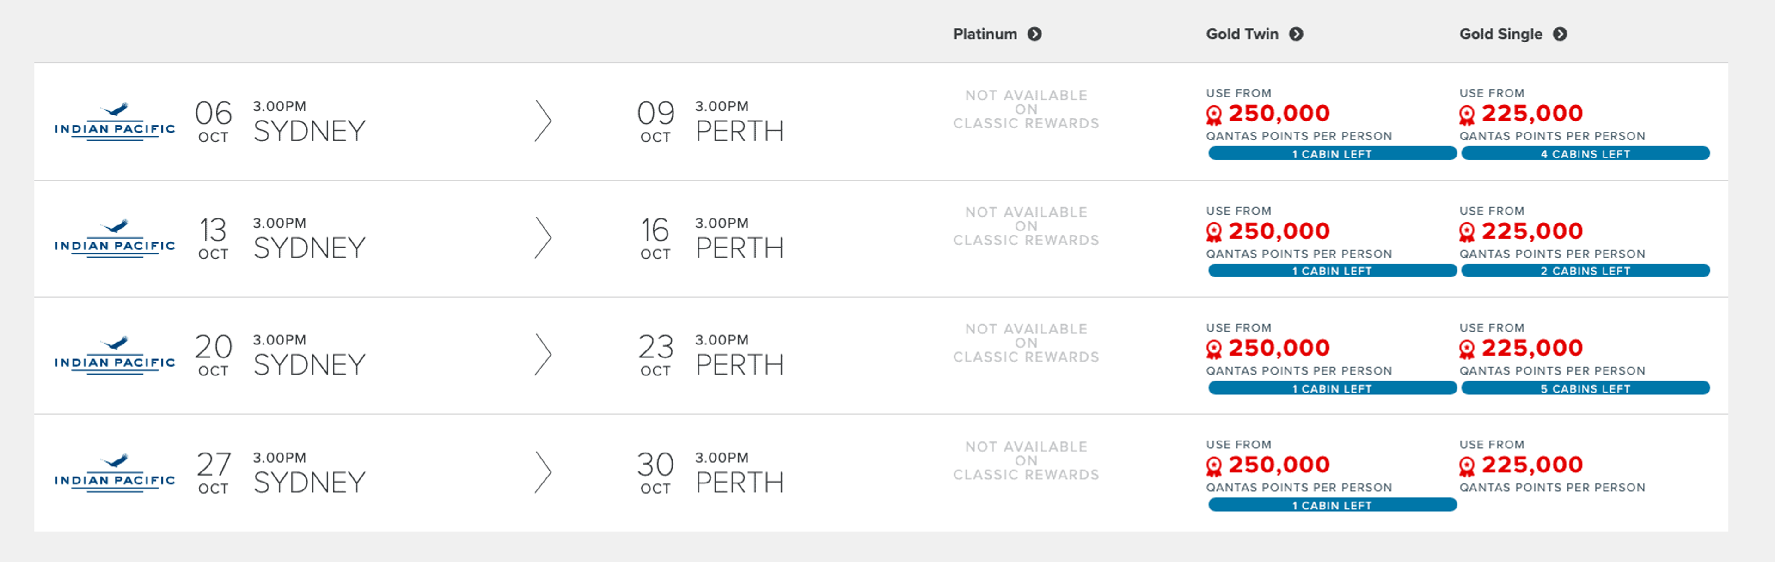Click the Gold Single arrow icon
1775x562 pixels.
(x=1560, y=34)
